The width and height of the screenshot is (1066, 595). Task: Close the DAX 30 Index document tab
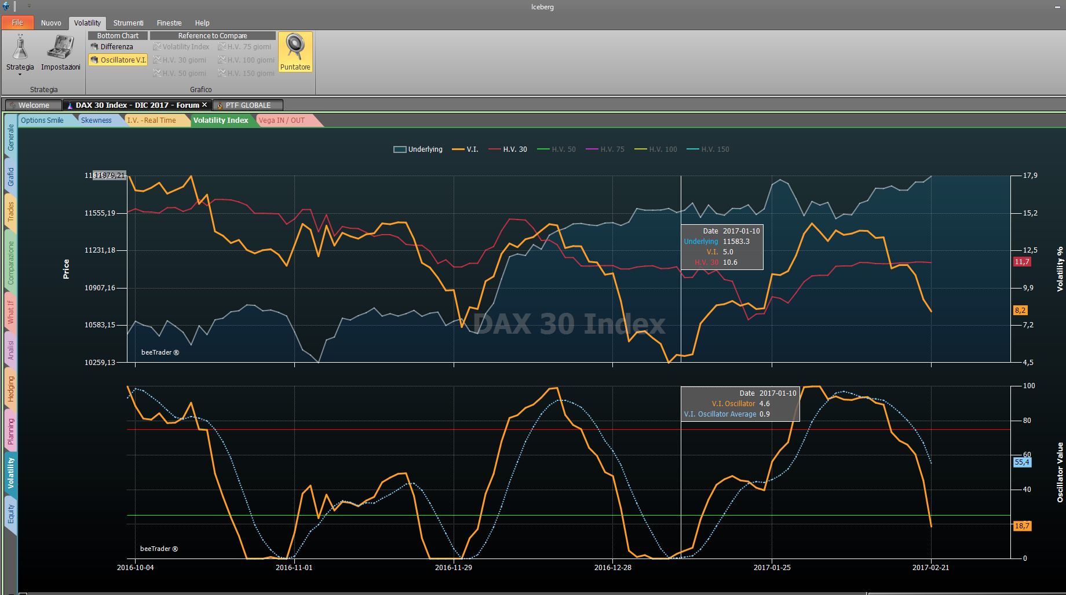(205, 105)
